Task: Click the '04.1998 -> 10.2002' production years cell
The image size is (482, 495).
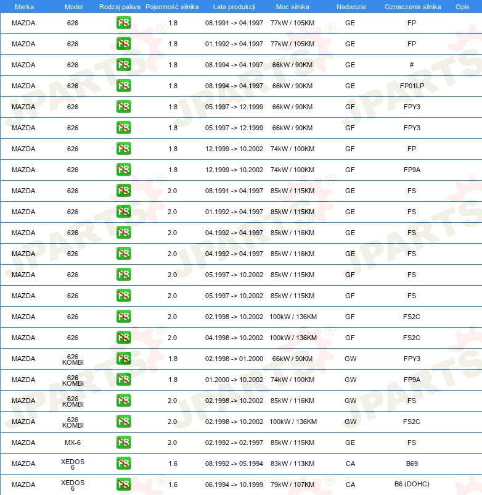Action: (x=234, y=338)
